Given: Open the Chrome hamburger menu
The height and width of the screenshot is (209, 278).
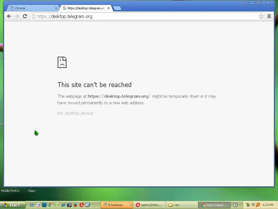Looking at the screenshot, I should coord(269,16).
